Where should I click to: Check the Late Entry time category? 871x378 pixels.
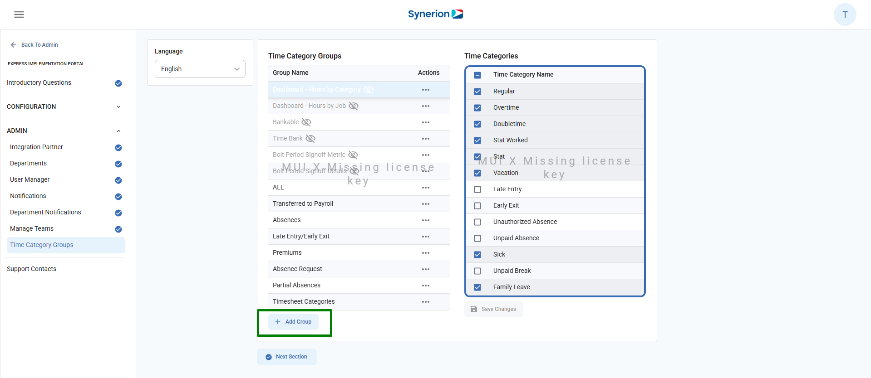[x=477, y=189]
